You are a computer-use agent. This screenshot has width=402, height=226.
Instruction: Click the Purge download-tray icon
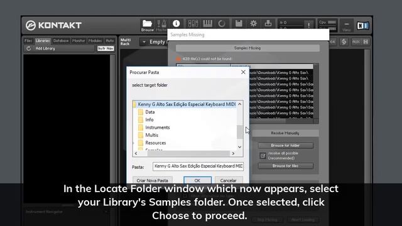point(268,24)
